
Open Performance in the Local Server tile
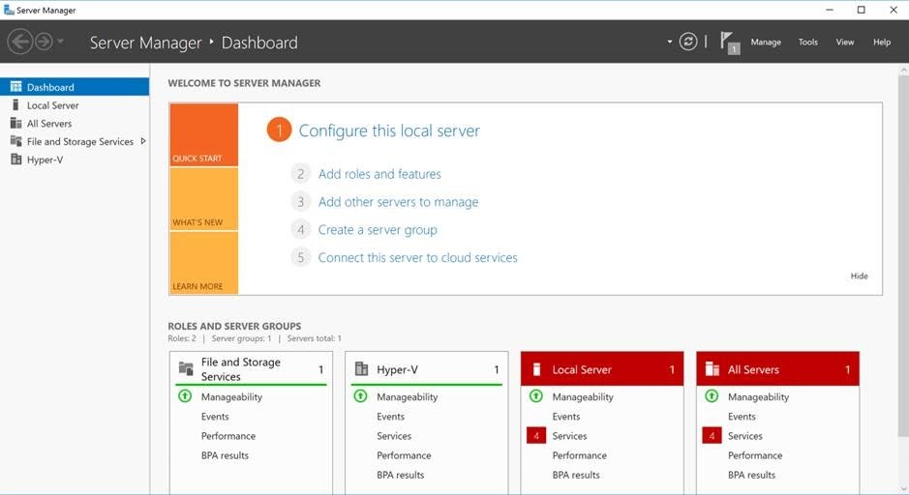(580, 455)
